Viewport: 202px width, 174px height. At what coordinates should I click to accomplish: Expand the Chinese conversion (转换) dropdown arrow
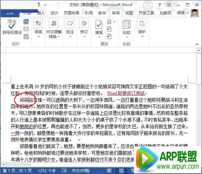pyautogui.click(x=59, y=37)
